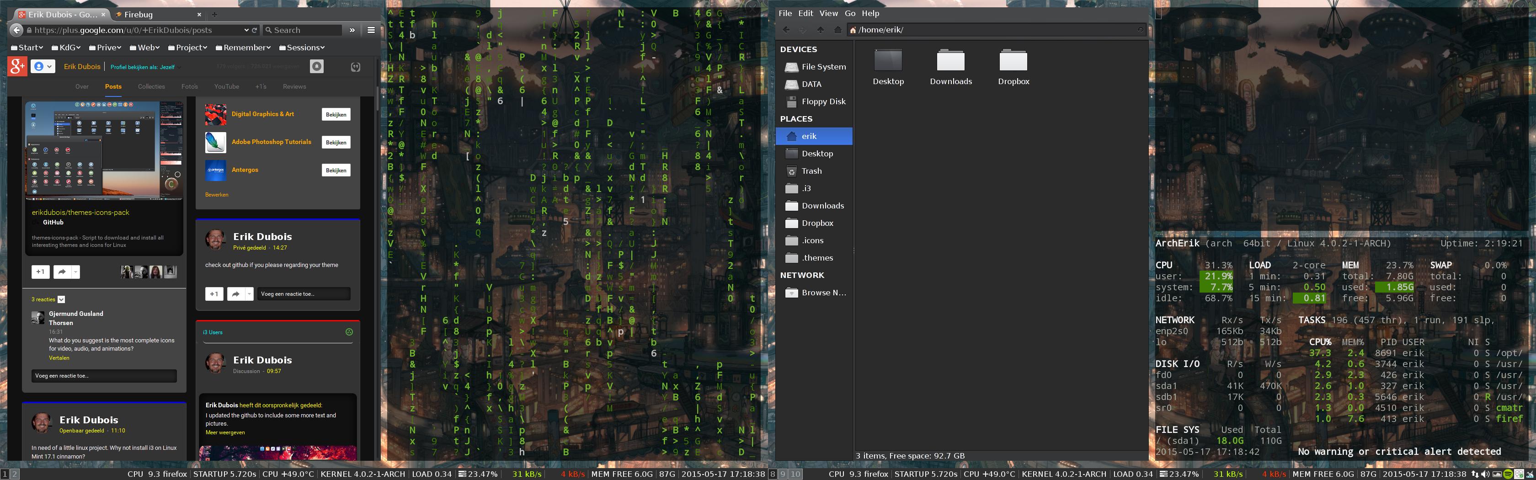Select DATA in the Devices sidebar
1536x480 pixels.
tap(814, 84)
